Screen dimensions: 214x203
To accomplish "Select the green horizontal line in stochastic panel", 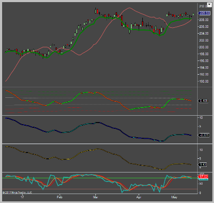I will tap(100, 178).
